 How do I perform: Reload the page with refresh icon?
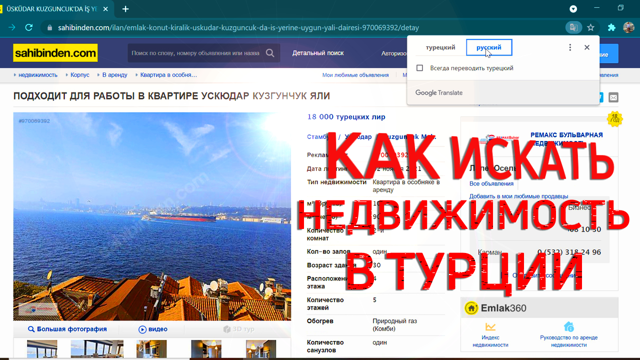coord(29,27)
